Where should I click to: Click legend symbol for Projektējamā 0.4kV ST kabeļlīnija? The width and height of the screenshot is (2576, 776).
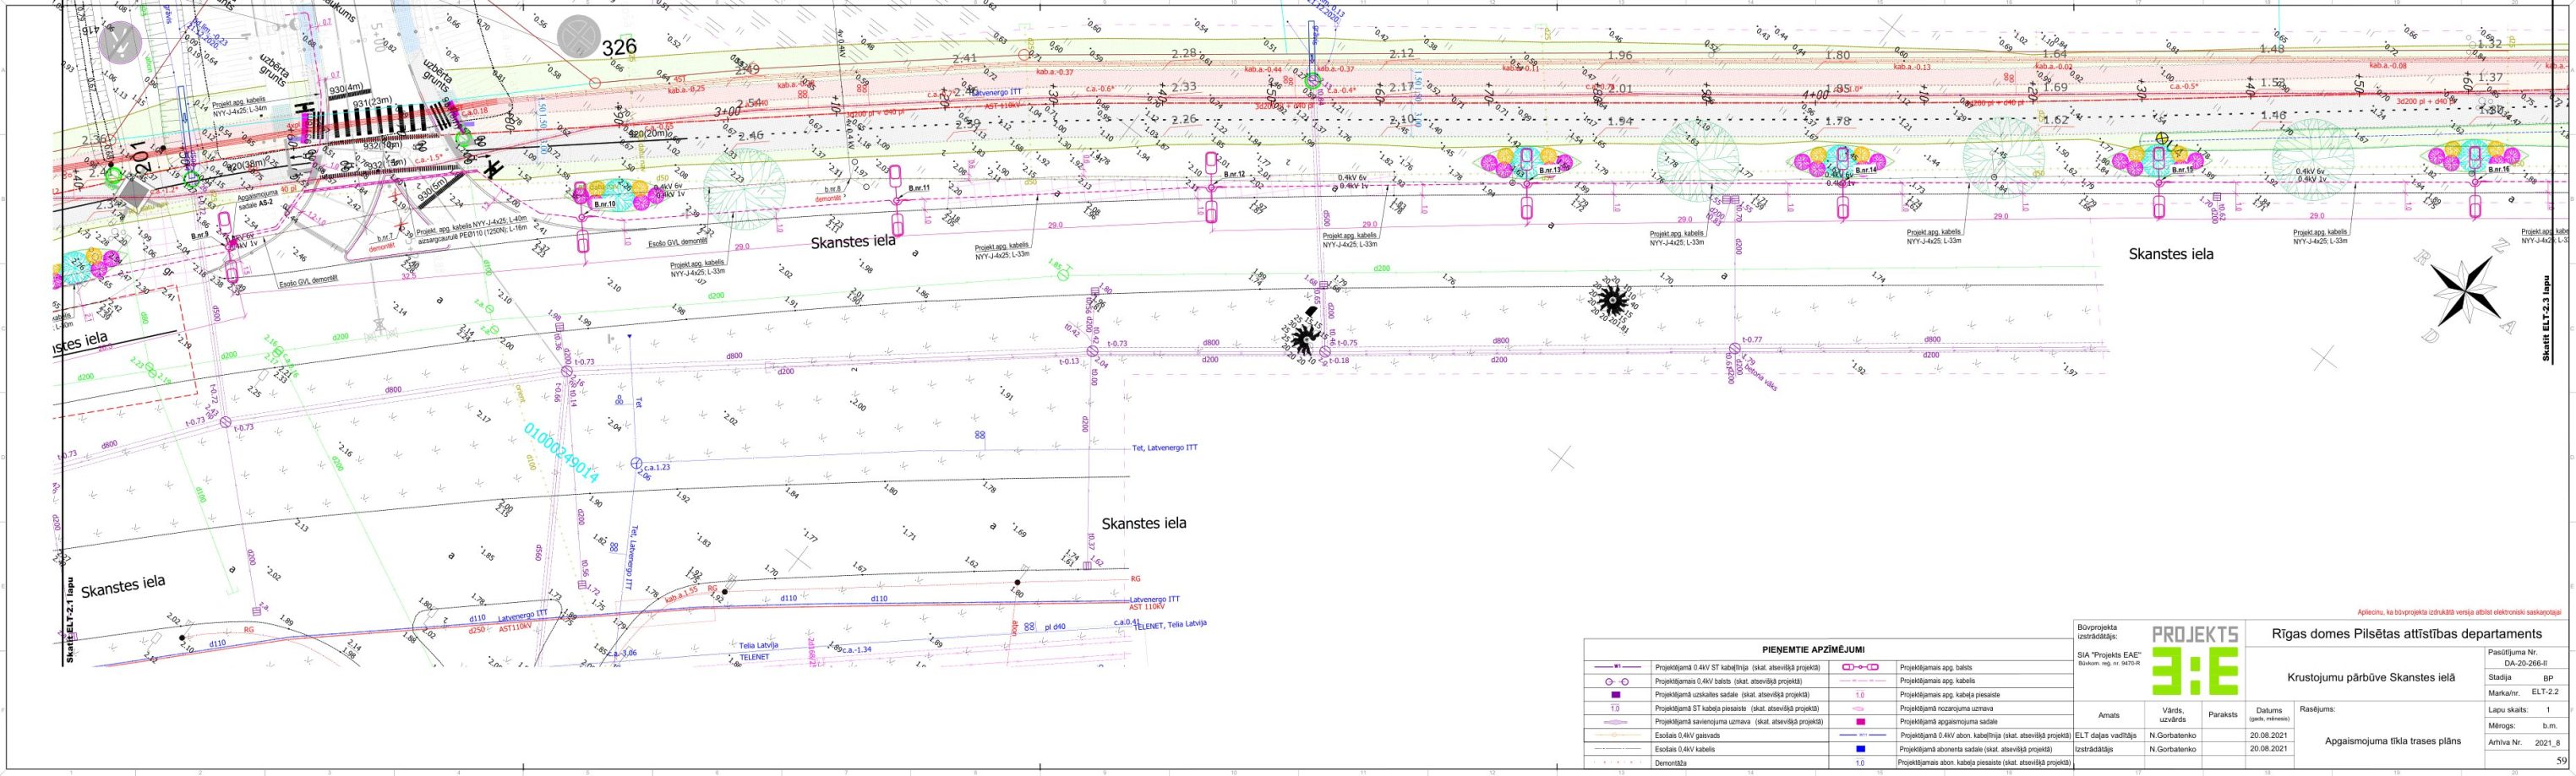click(x=1619, y=667)
